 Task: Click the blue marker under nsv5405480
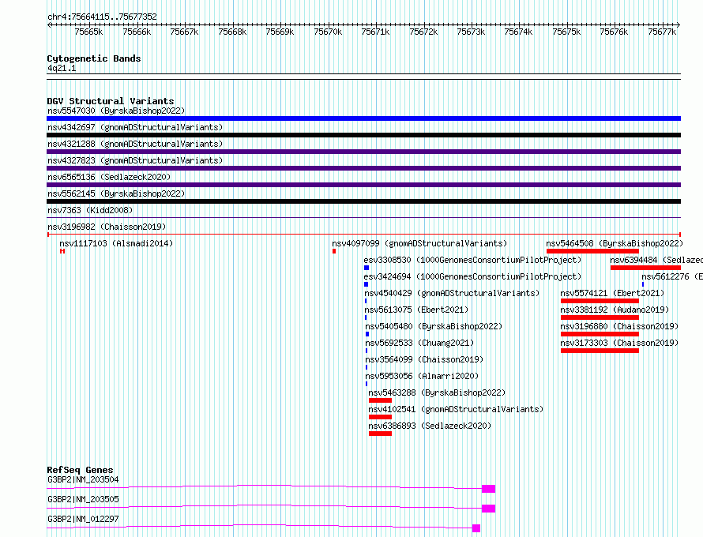pyautogui.click(x=367, y=334)
